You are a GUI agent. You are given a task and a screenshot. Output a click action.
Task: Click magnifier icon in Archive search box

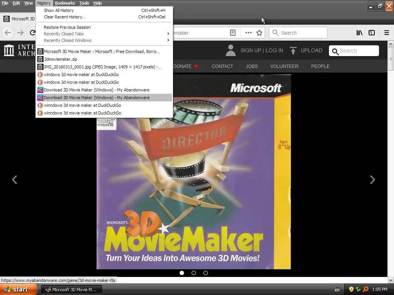(335, 51)
